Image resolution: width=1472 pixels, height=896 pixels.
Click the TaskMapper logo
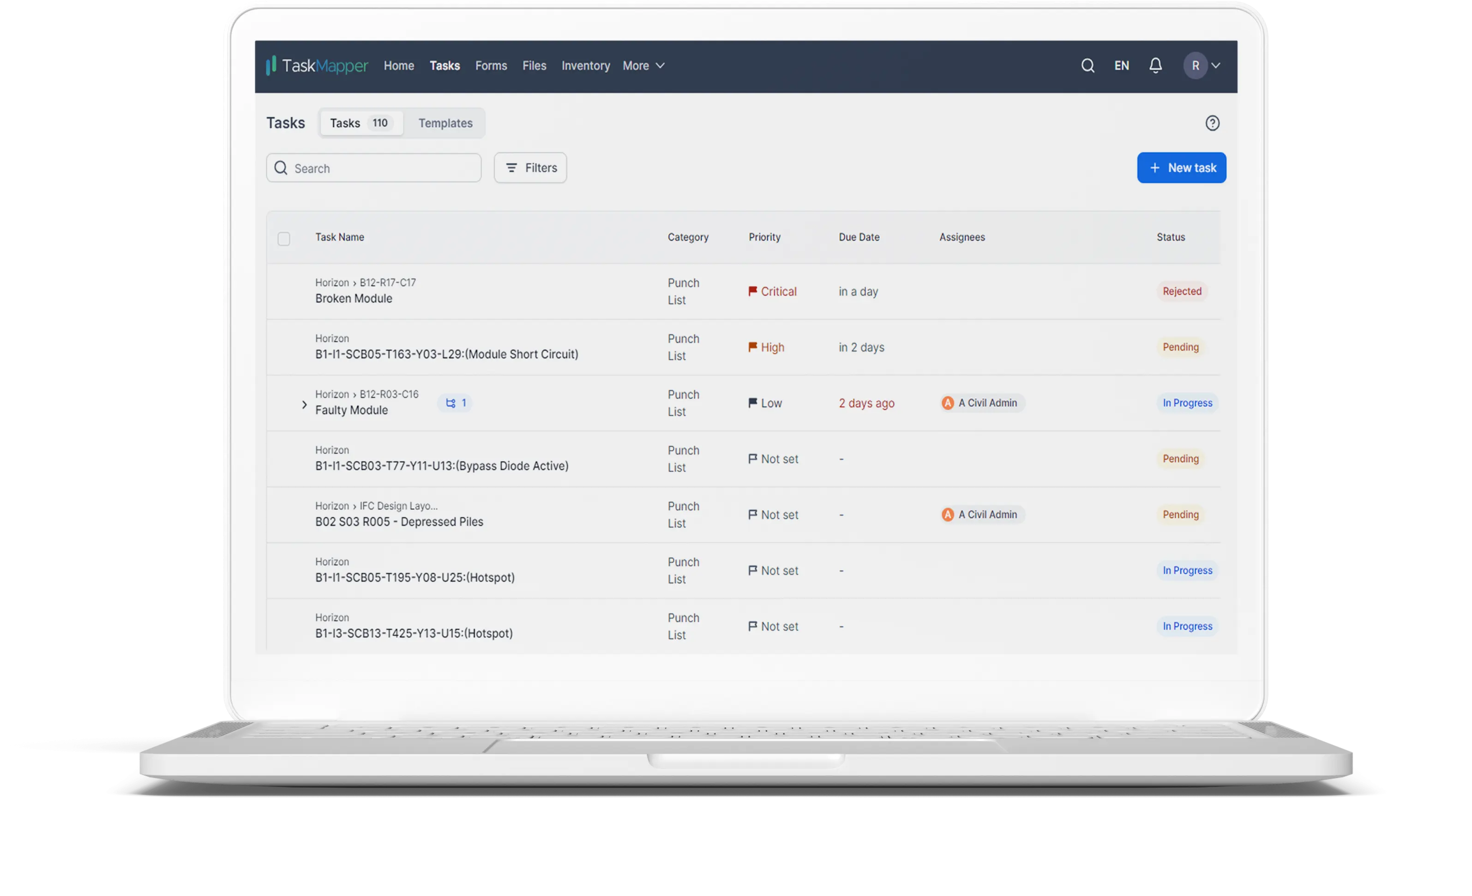point(317,66)
